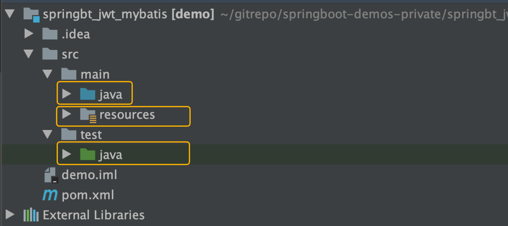Select the test folder label
Image resolution: width=508 pixels, height=226 pixels.
(91, 135)
